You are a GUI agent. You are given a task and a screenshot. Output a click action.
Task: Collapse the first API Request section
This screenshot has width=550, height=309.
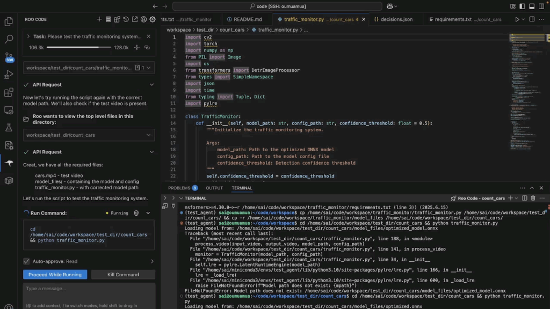pyautogui.click(x=151, y=85)
